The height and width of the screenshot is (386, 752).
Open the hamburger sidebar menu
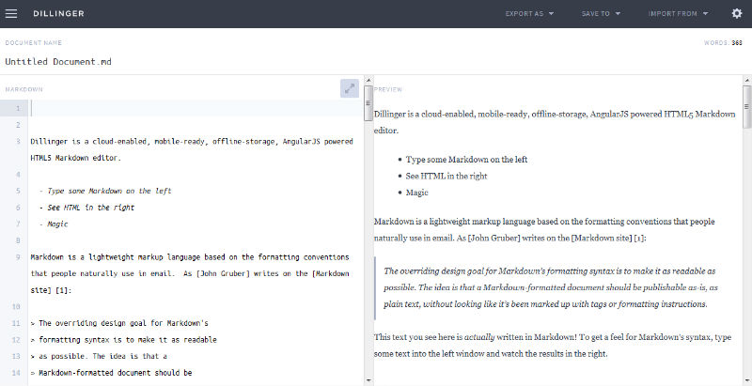[x=12, y=13]
